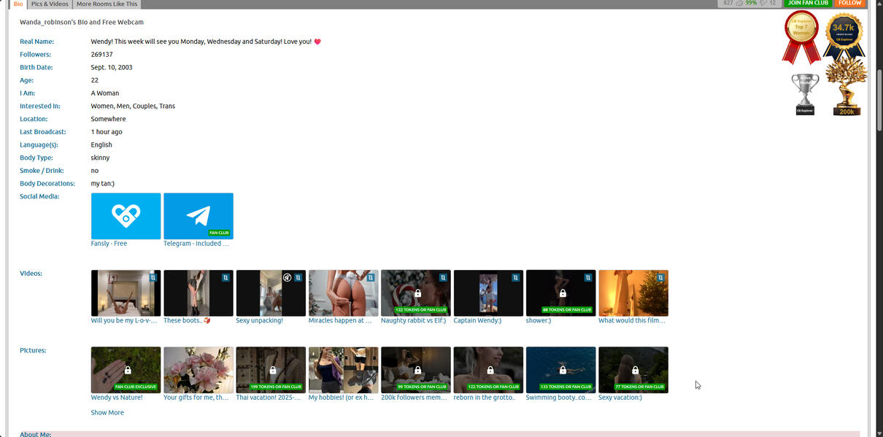Click the '77 Tokens or Fan Club' label
883x437 pixels.
point(639,387)
